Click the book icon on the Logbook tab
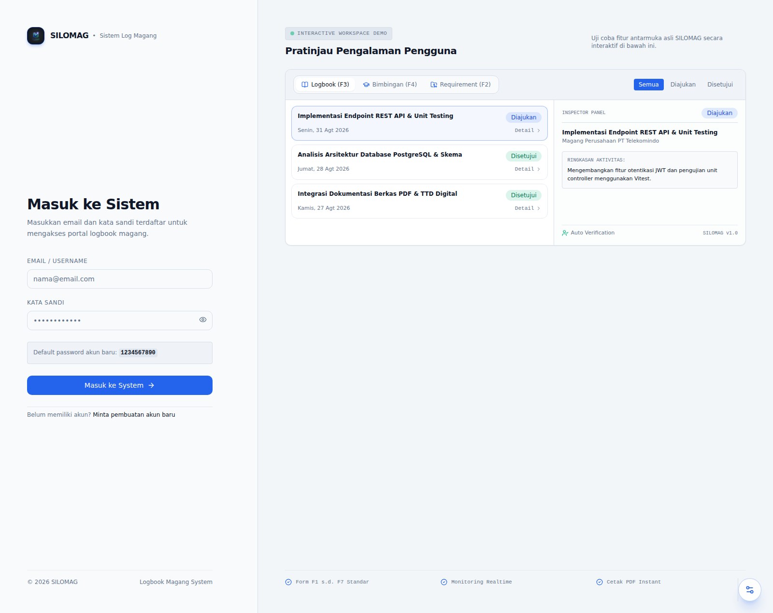 coord(305,85)
